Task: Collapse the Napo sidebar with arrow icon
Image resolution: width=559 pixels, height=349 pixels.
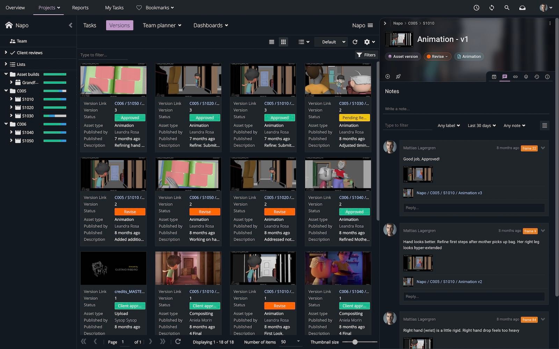Action: point(71,25)
